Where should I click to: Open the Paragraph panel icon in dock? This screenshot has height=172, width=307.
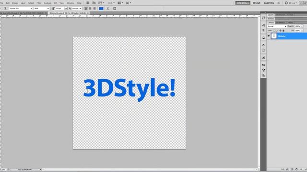[263, 31]
